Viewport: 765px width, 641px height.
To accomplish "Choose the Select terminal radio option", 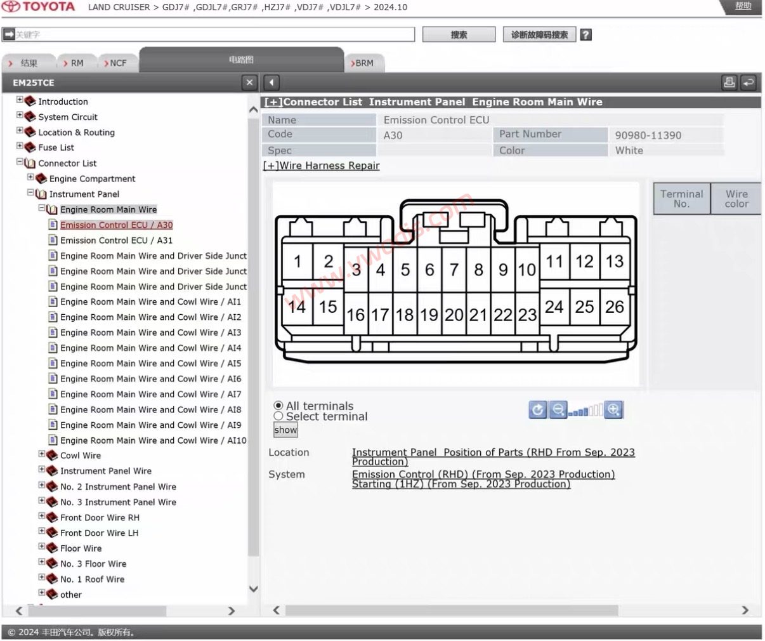I will pyautogui.click(x=278, y=416).
